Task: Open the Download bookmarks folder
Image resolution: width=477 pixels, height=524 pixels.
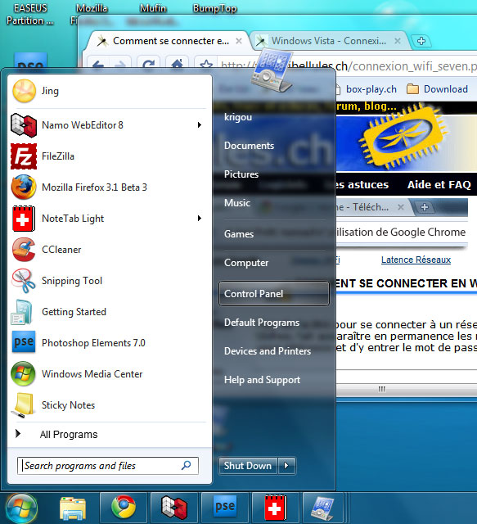Action: pos(437,89)
